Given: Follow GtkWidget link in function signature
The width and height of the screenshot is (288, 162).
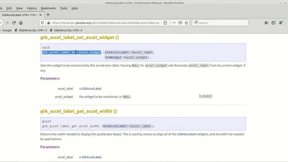Looking at the screenshot, I should pyautogui.click(x=113, y=57).
